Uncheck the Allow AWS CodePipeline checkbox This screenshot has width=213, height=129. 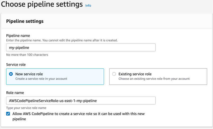click(x=8, y=114)
